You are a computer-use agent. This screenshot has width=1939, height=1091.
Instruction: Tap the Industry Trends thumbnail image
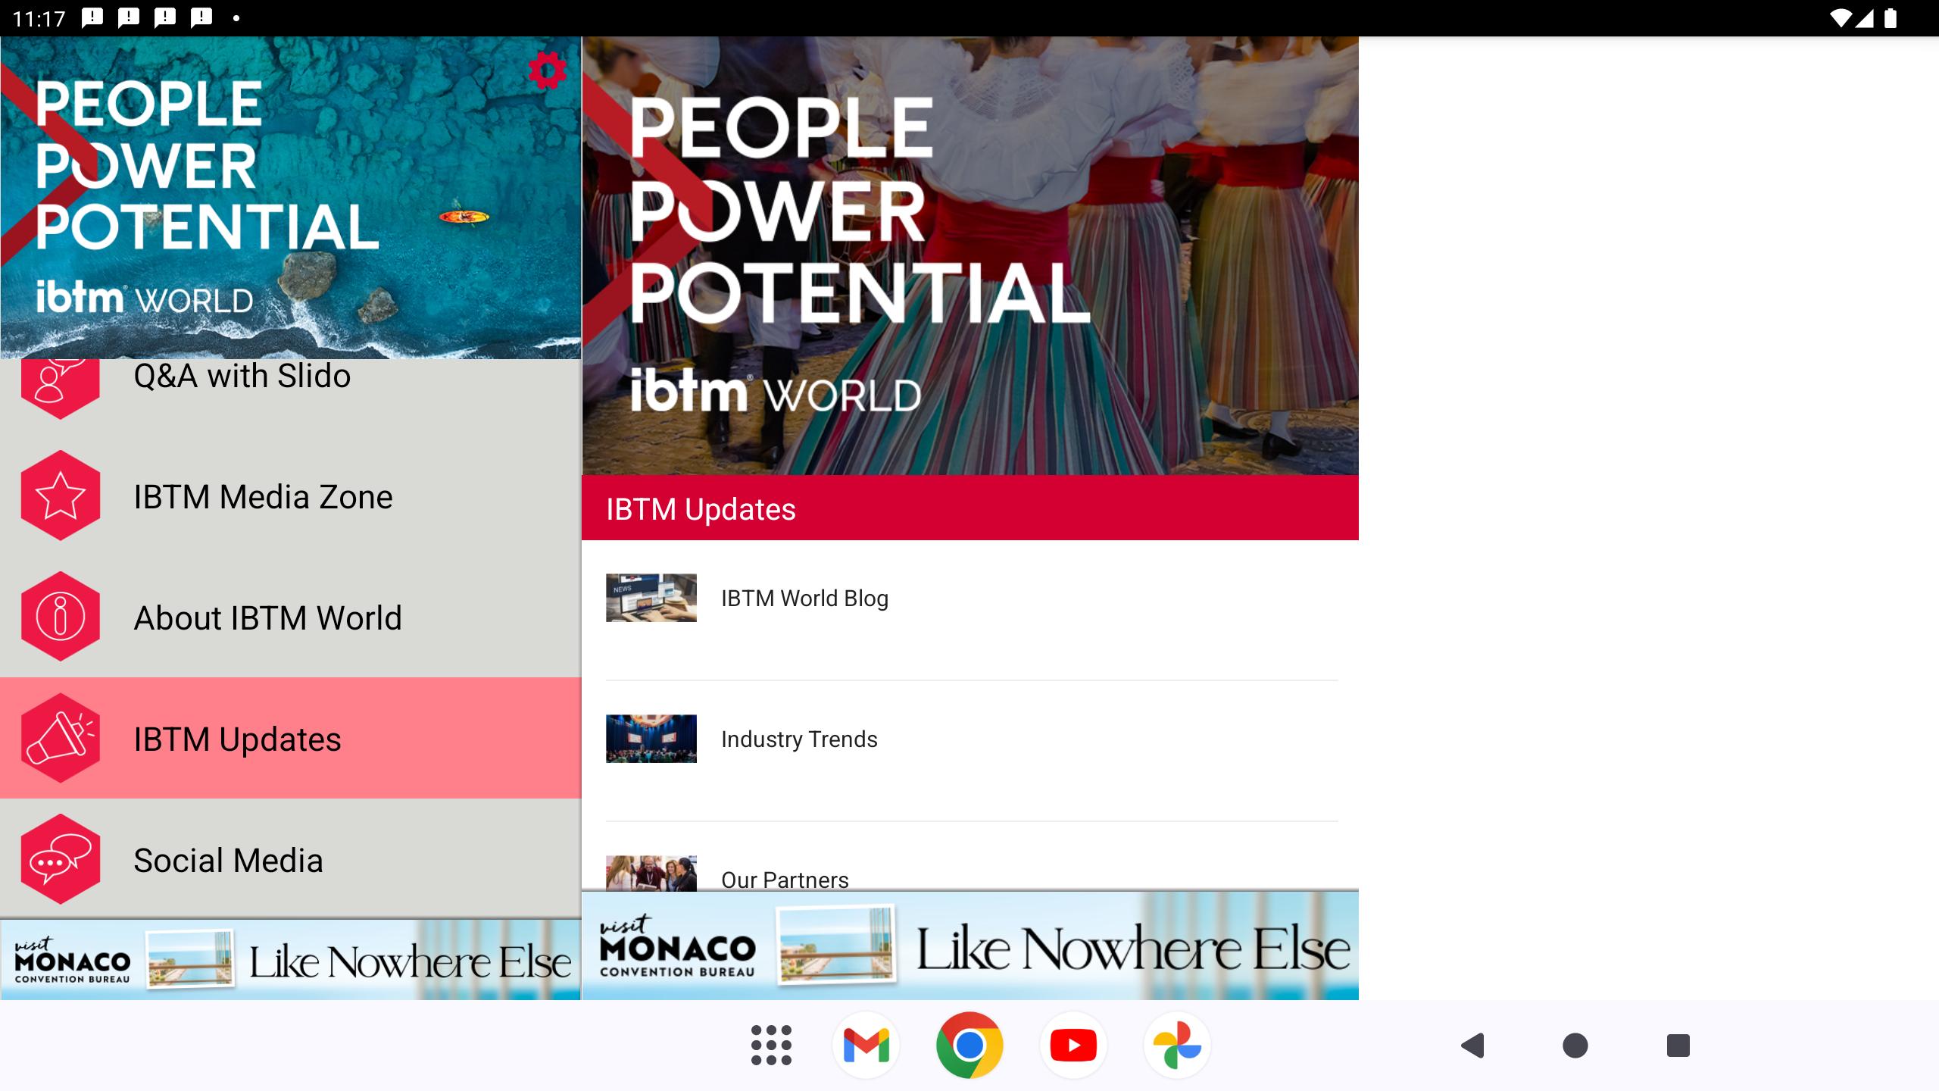(x=651, y=739)
